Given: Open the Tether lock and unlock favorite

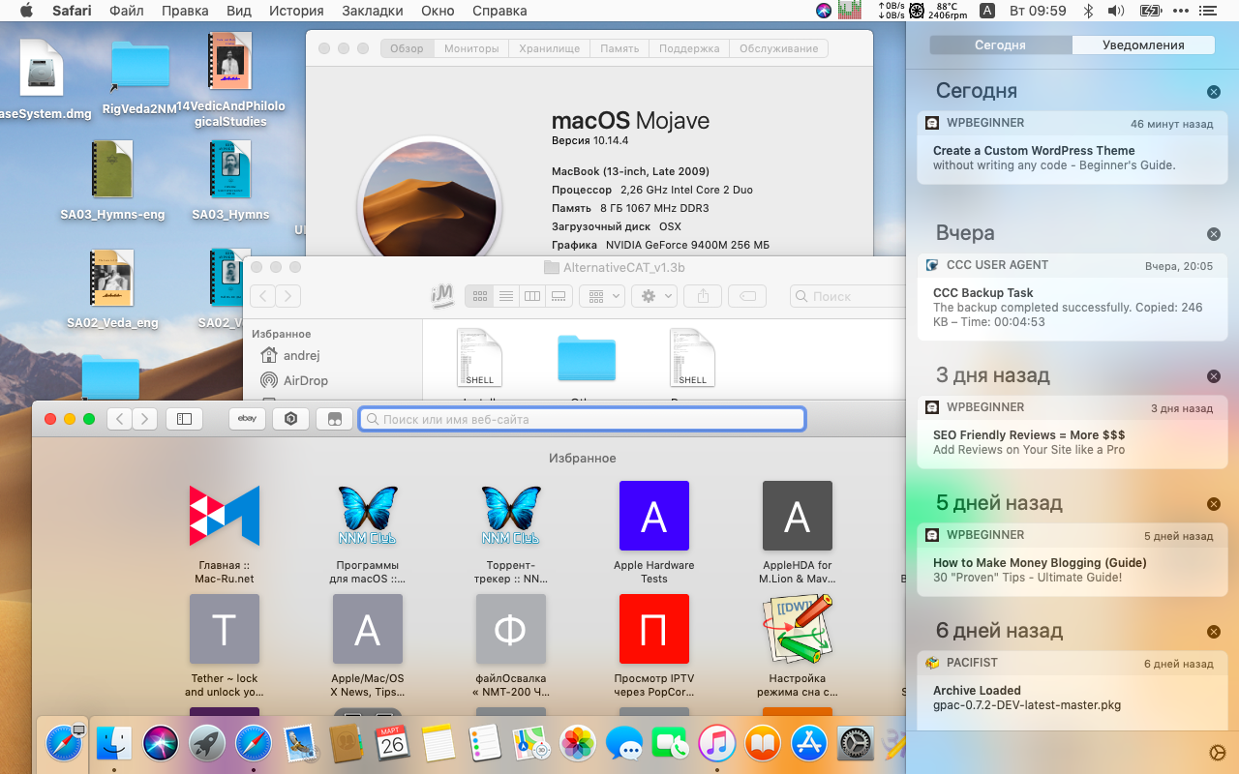Looking at the screenshot, I should (x=225, y=646).
